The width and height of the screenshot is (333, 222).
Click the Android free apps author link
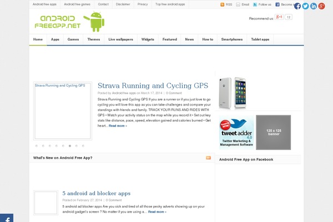(124, 93)
